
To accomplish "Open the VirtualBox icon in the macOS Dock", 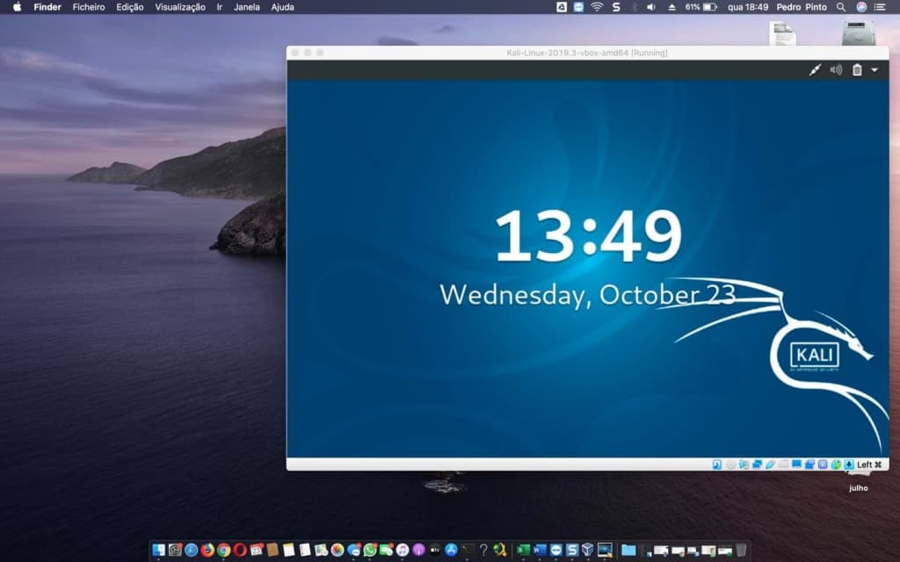I will click(587, 551).
